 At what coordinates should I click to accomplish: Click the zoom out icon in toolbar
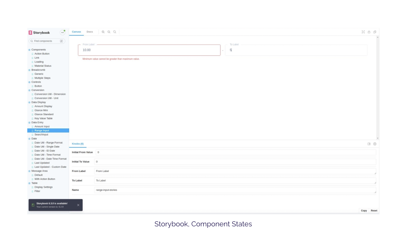tap(109, 32)
